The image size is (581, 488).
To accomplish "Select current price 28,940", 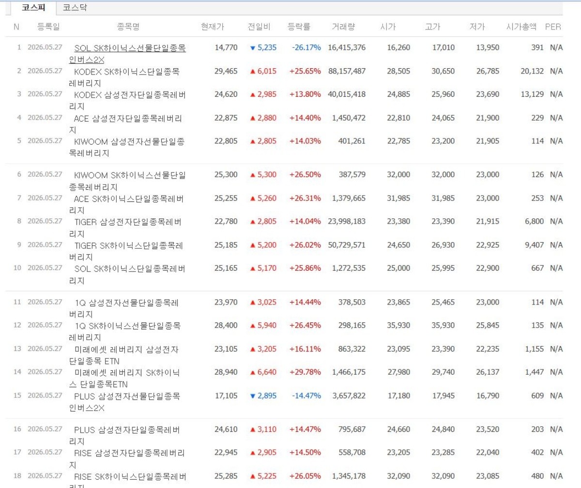I will click(x=226, y=372).
